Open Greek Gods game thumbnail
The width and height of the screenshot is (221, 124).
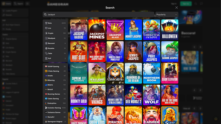(97, 115)
